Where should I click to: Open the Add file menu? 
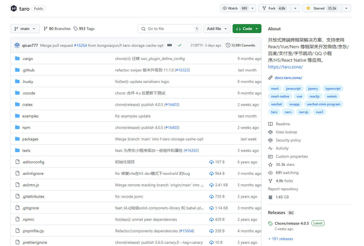pos(217,29)
